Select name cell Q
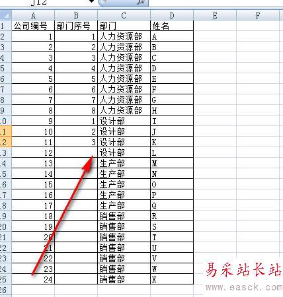The width and height of the screenshot is (283, 297). 172,205
